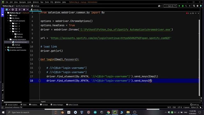Toggle fold marker at line 15 comment
The height and width of the screenshot is (115, 204).
coord(40,68)
